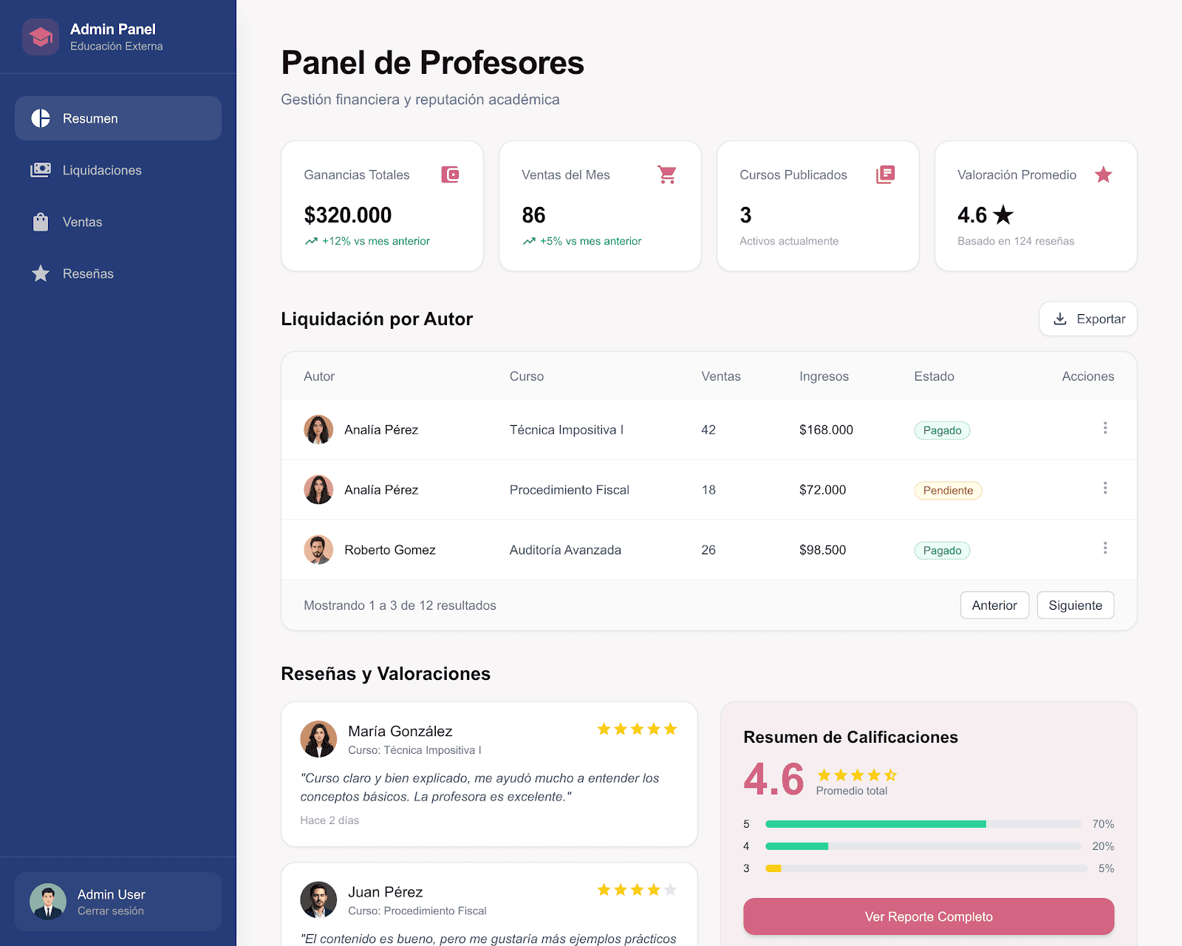Viewport: 1182px width, 946px height.
Task: Click the shopping cart icon in Ventas del Mes
Action: (x=667, y=174)
